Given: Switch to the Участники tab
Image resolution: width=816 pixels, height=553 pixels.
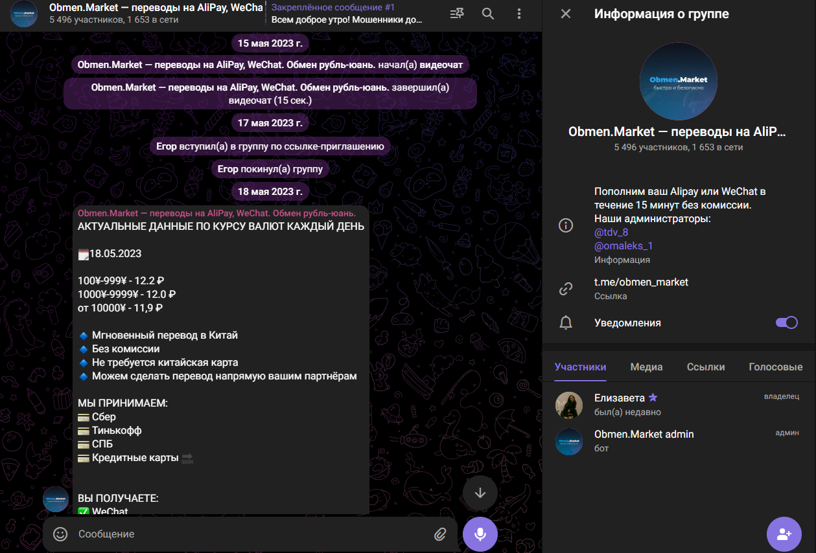Looking at the screenshot, I should click(580, 367).
